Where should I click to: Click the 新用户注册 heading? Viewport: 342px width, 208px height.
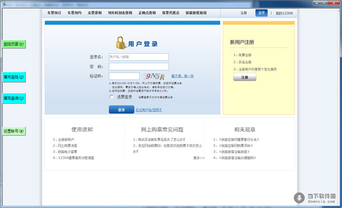click(x=242, y=42)
